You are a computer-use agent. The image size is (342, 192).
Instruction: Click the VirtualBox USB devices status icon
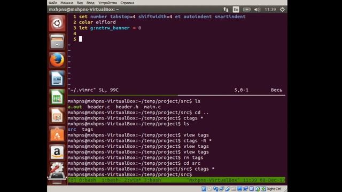point(228,189)
